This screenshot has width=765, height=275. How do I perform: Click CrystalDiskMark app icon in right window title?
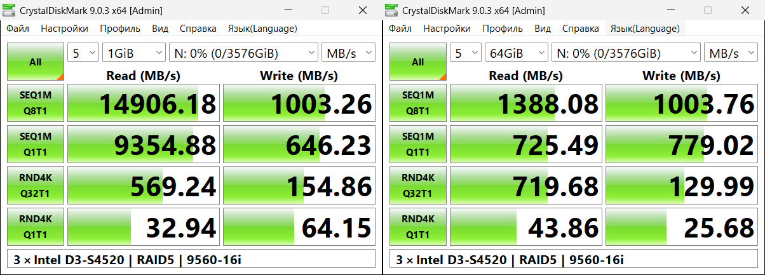pos(393,11)
